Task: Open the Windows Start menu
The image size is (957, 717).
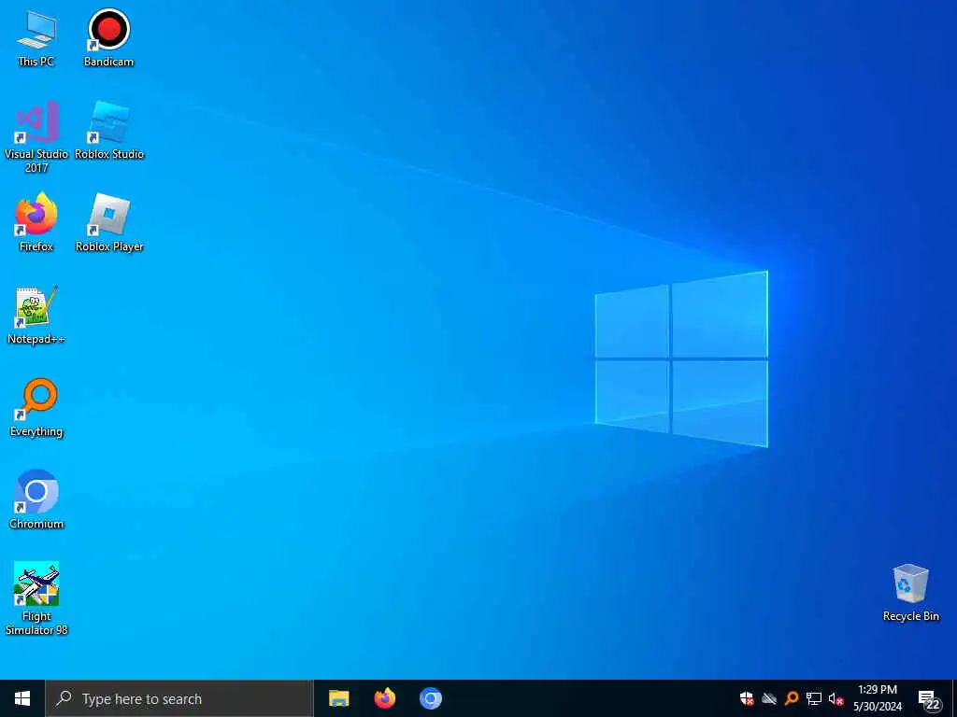Action: click(x=22, y=698)
